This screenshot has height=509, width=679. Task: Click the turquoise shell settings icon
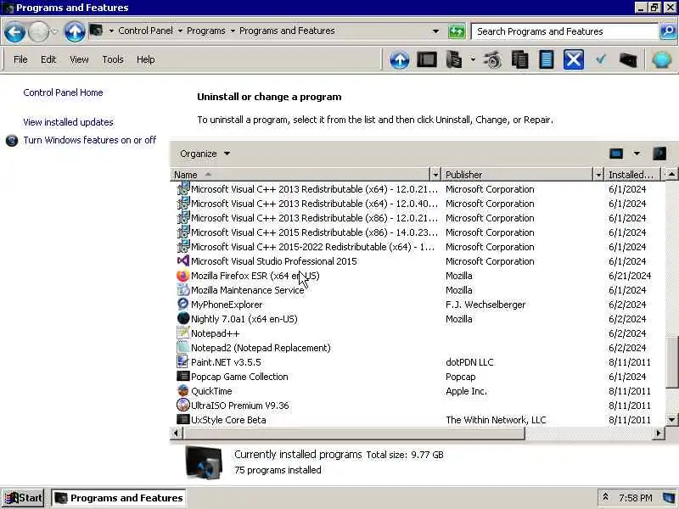coord(662,59)
